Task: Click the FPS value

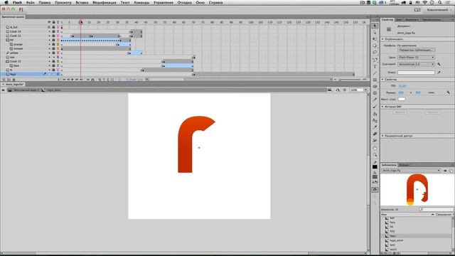Action: [402, 86]
